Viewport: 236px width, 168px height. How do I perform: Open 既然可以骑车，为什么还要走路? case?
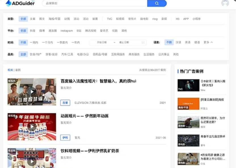coord(213,120)
